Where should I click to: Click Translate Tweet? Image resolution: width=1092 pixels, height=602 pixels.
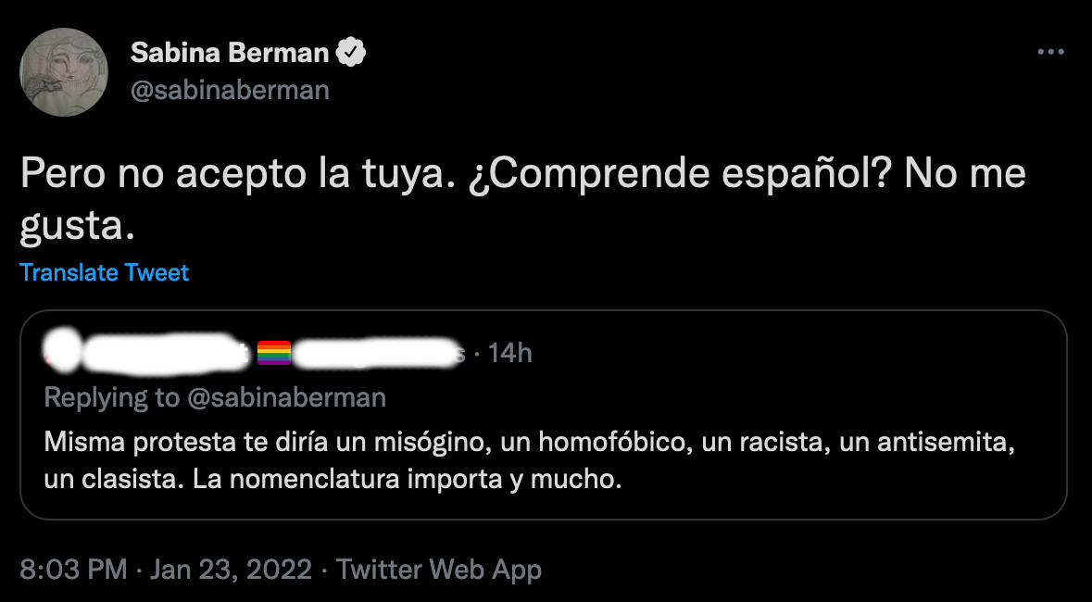[104, 272]
